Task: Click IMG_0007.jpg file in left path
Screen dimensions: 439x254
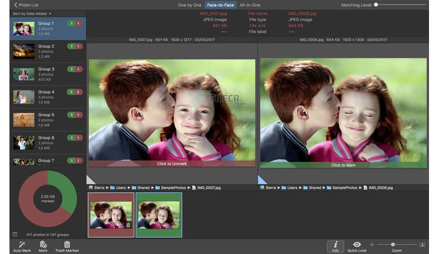Action: (206, 188)
